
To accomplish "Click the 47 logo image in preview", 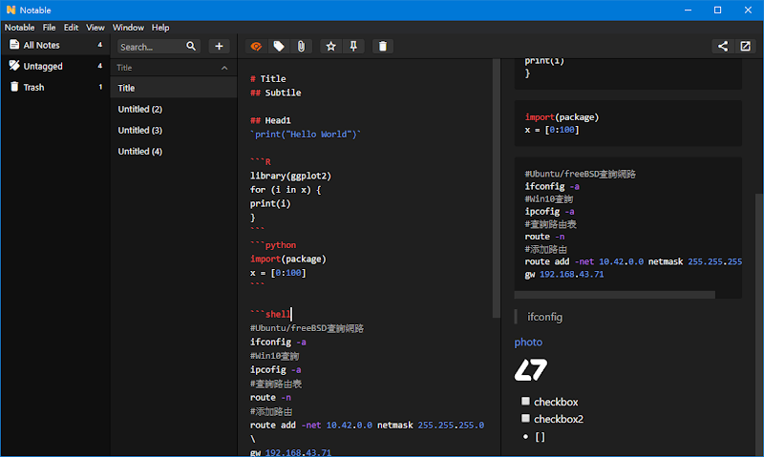I will pos(531,370).
